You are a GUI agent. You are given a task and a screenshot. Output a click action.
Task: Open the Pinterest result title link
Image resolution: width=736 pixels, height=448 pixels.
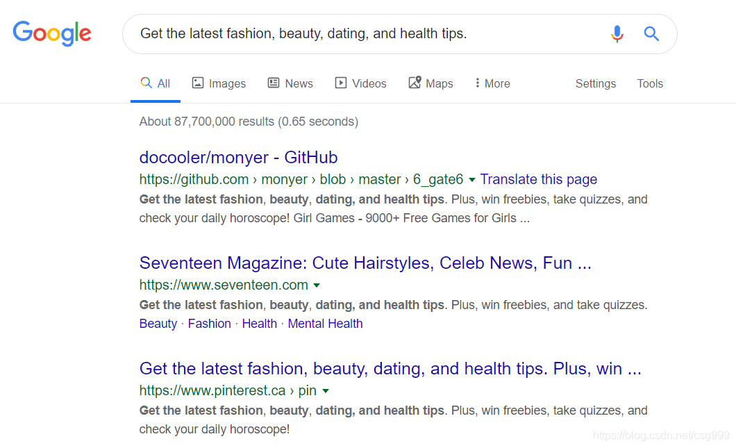[390, 369]
